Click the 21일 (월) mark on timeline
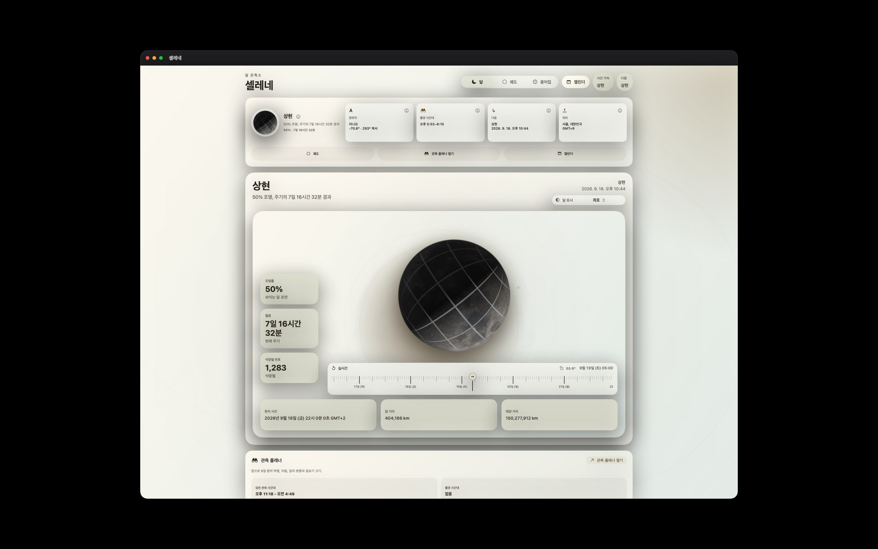The height and width of the screenshot is (549, 878). coord(564,387)
